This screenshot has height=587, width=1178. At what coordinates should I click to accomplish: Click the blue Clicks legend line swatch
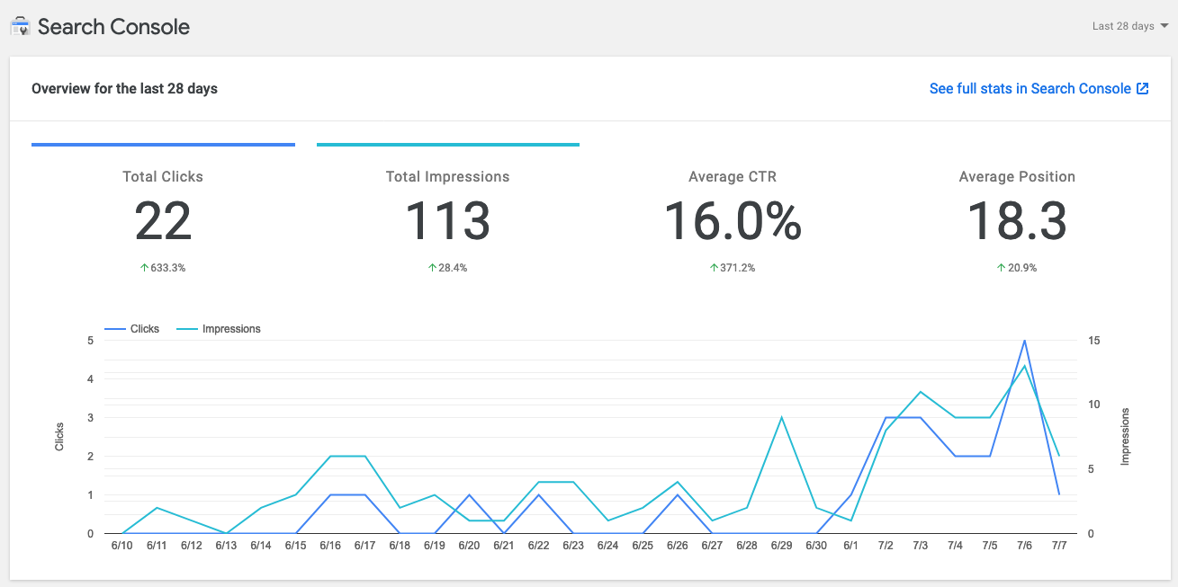115,329
